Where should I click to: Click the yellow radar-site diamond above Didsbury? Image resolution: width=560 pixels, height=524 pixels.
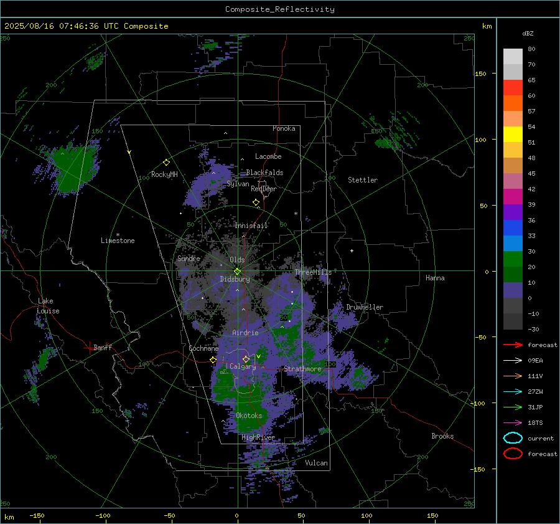pyautogui.click(x=237, y=272)
